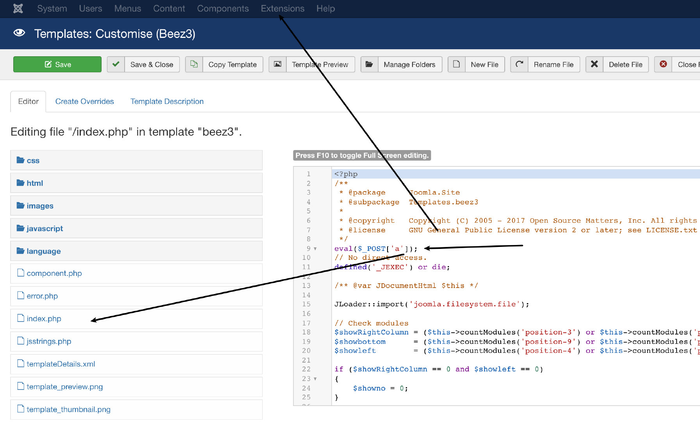This screenshot has height=422, width=700.
Task: Fold the code block at line 9
Action: click(315, 249)
